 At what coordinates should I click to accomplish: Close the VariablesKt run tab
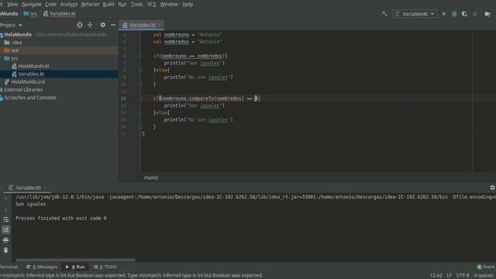(x=46, y=188)
